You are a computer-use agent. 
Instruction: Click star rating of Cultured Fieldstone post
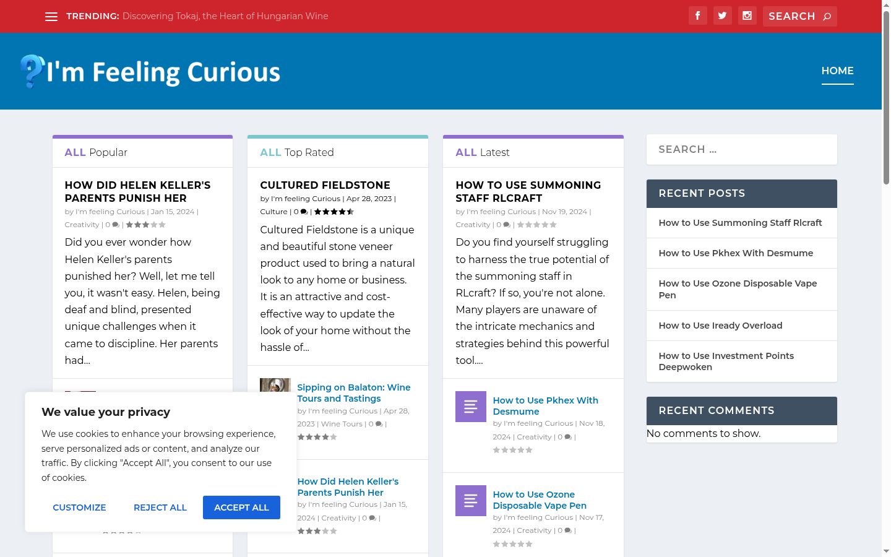(x=334, y=212)
